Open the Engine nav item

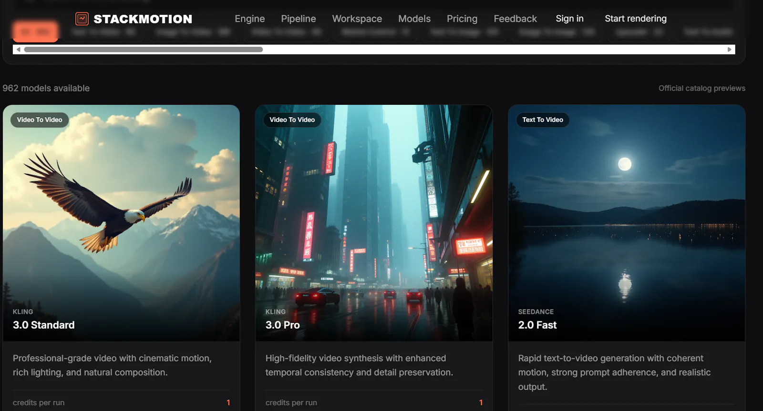coord(249,19)
